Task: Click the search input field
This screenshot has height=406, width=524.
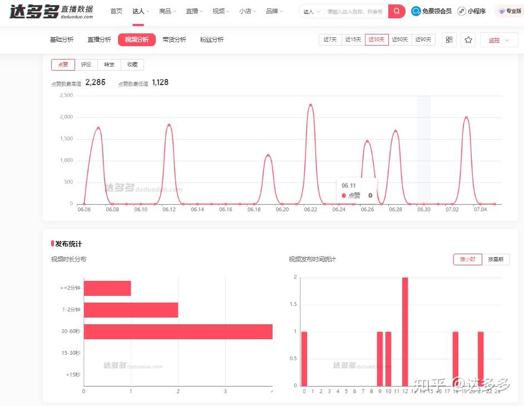Action: [x=355, y=12]
